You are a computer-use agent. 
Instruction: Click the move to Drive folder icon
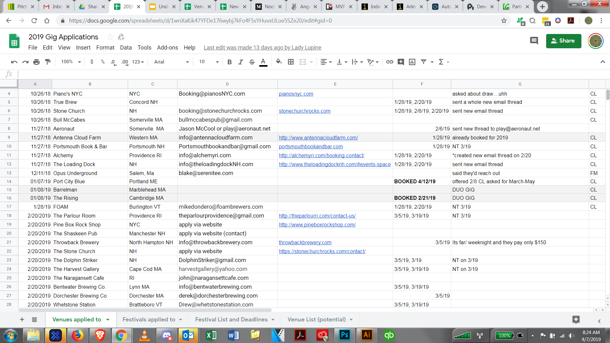(x=121, y=37)
